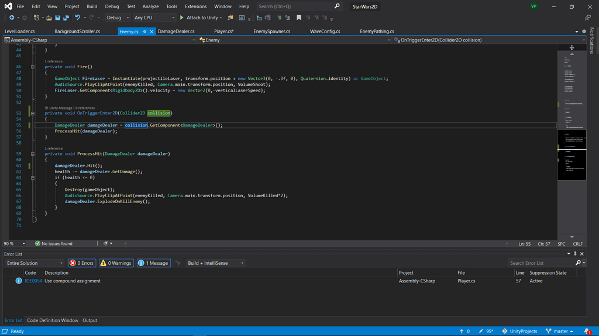Start debugging with green play arrow
The height and width of the screenshot is (336, 599).
click(182, 17)
